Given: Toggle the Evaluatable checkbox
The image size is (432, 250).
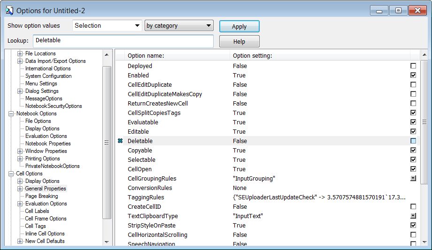Looking at the screenshot, I should pos(413,122).
